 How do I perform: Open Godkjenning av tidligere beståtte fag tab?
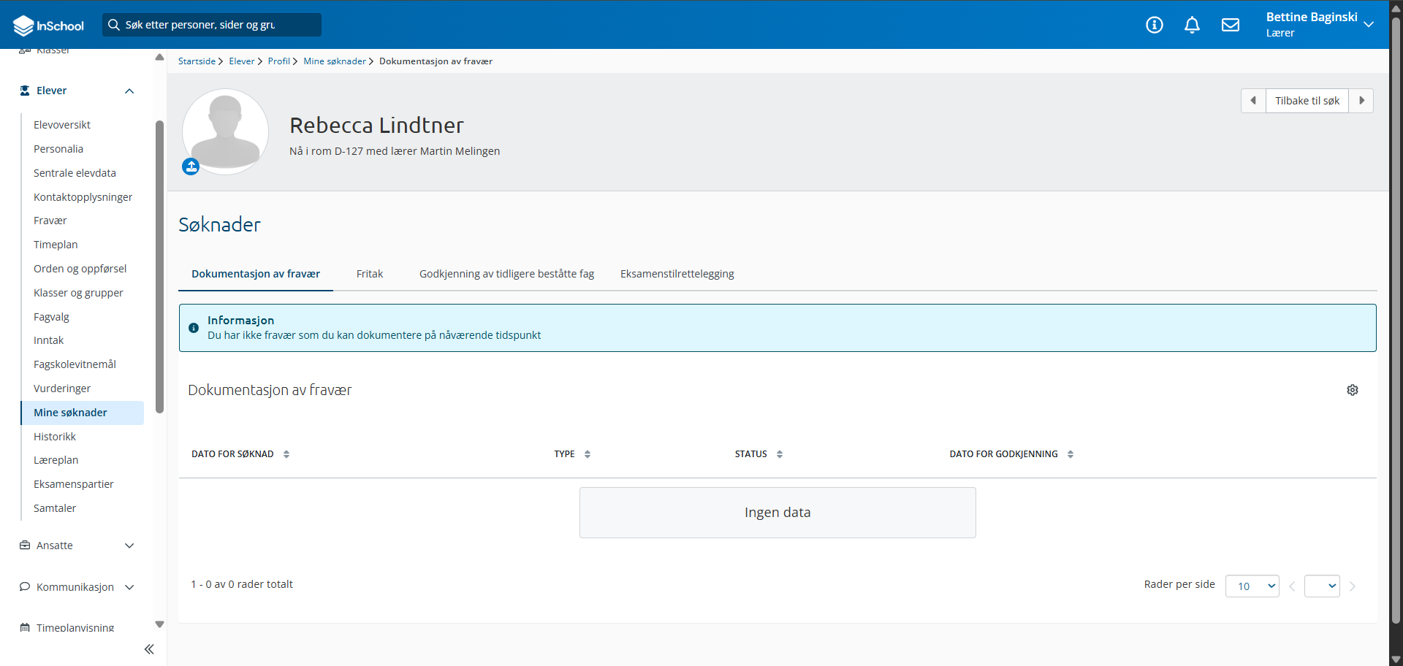506,274
